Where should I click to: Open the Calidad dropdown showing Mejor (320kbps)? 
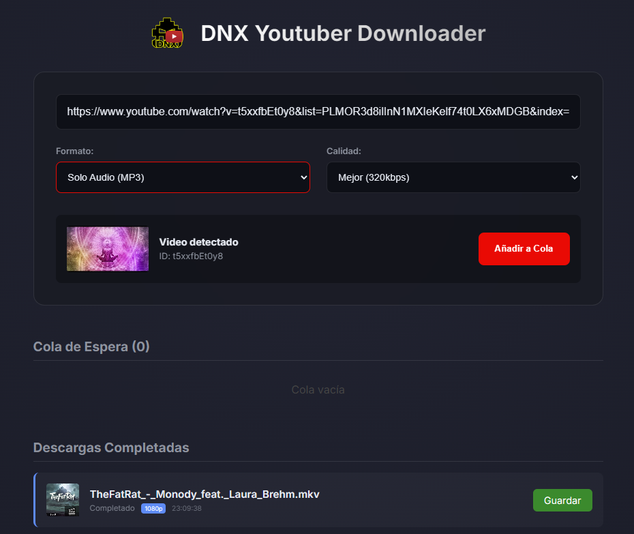(453, 177)
